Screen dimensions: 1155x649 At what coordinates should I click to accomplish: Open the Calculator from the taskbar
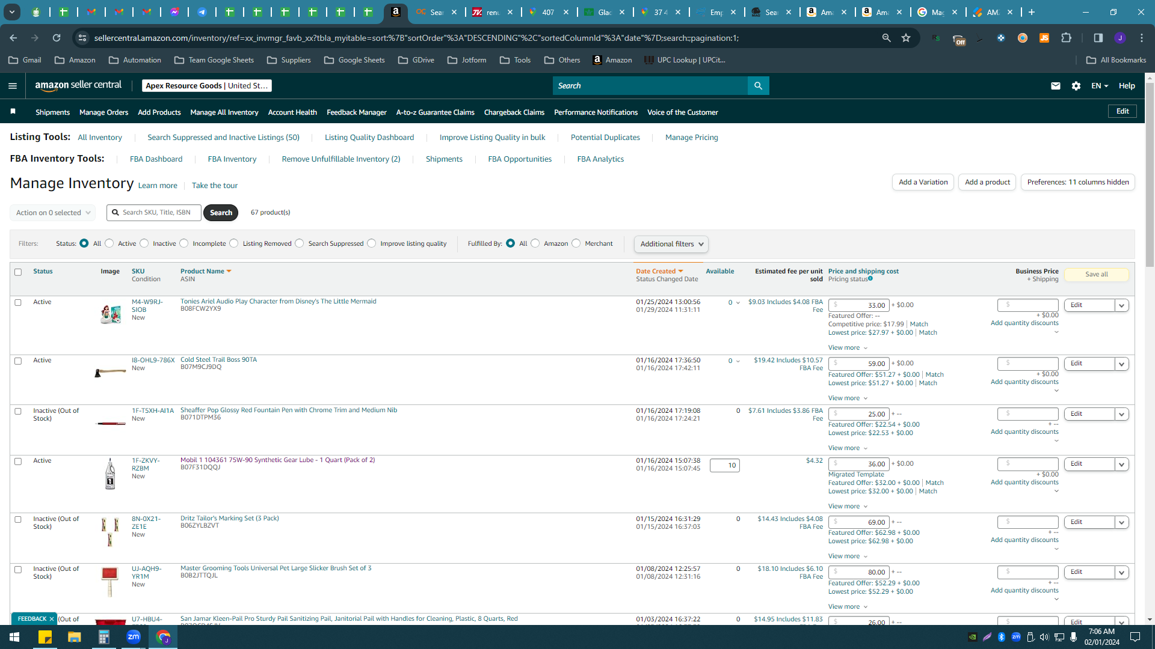(x=104, y=637)
